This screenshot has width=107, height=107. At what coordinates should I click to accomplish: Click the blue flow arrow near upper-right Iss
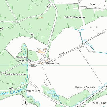tap(91, 45)
